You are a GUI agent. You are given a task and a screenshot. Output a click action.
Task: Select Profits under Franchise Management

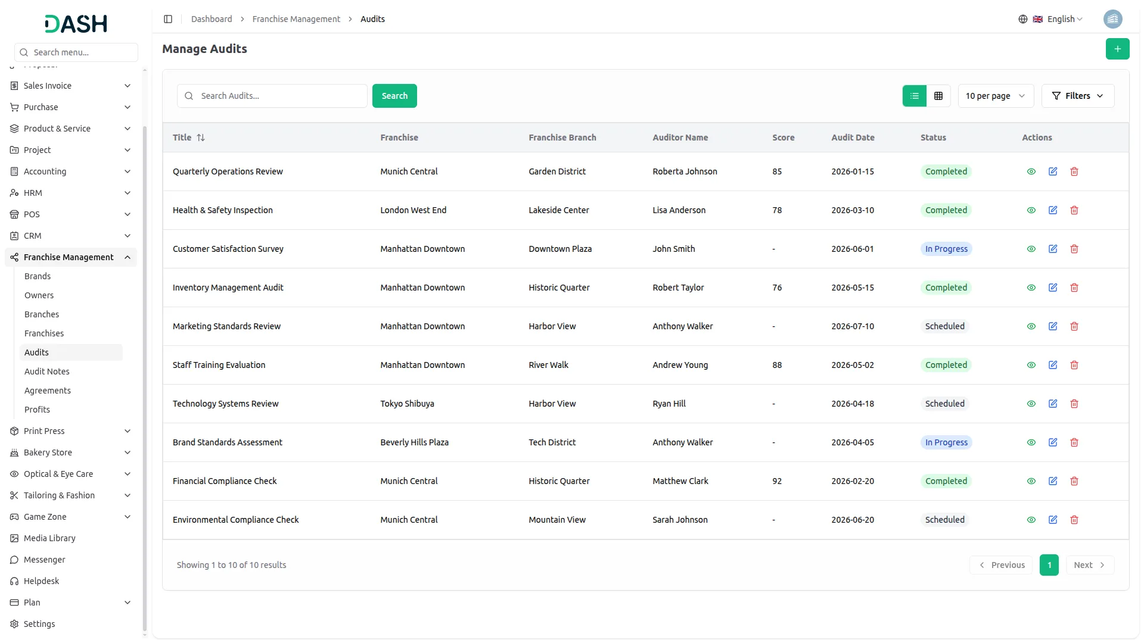[37, 410]
